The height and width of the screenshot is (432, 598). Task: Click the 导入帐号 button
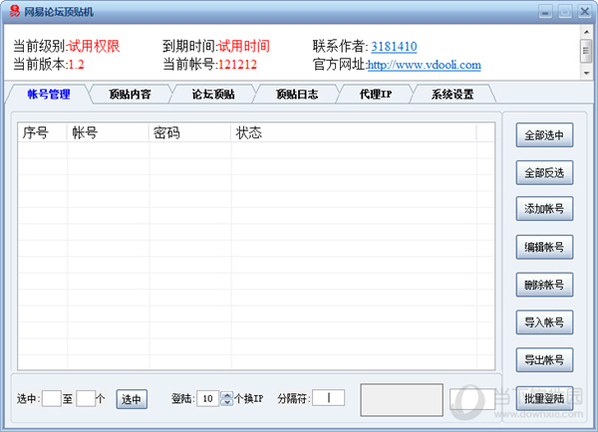544,323
